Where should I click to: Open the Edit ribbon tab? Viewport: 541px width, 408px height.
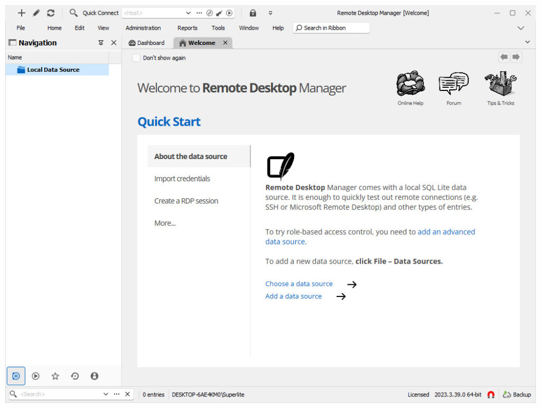(x=80, y=28)
